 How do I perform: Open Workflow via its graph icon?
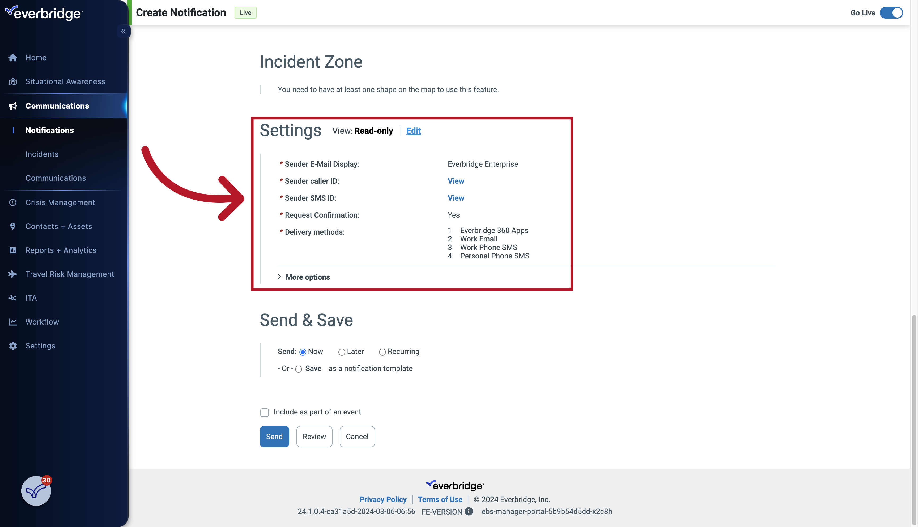pyautogui.click(x=13, y=322)
